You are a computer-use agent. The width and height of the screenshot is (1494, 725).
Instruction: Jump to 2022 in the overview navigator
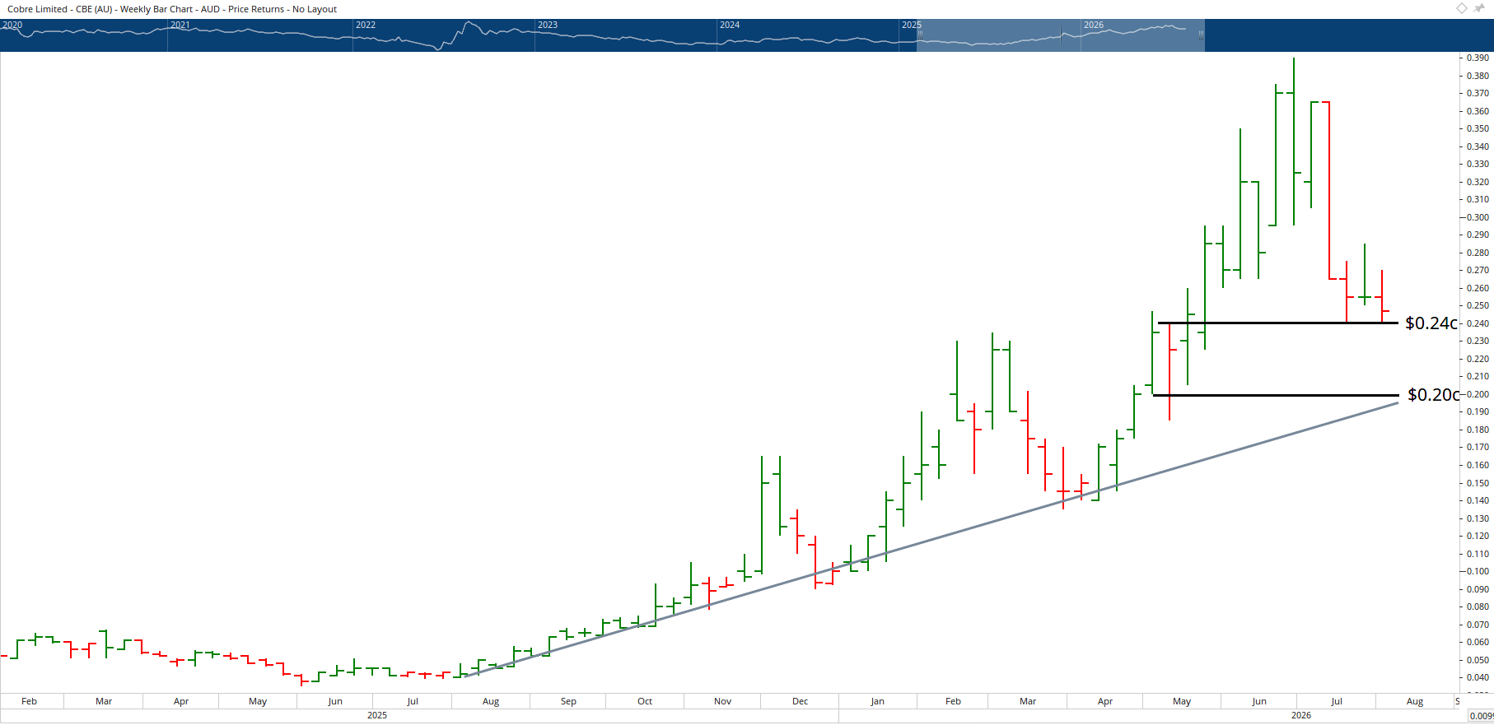click(366, 25)
